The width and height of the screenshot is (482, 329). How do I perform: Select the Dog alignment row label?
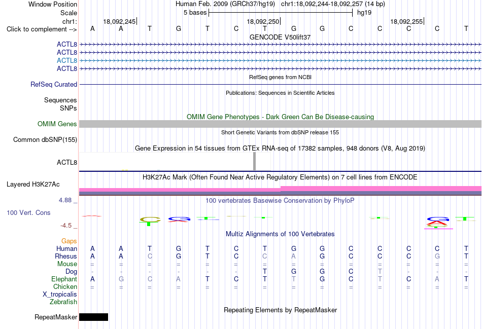point(71,272)
